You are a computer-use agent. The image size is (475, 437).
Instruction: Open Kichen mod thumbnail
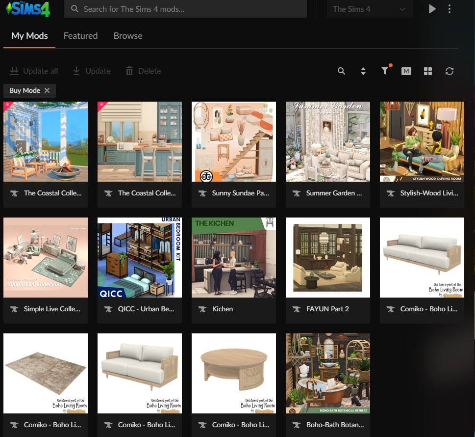[233, 257]
